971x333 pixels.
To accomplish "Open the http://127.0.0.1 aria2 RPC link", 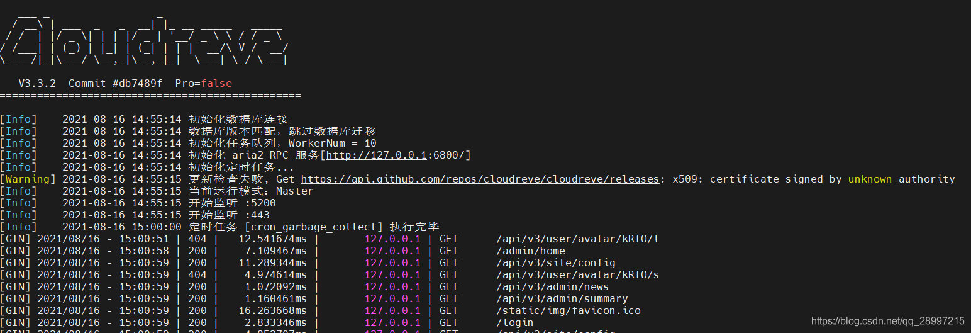I will coord(377,155).
